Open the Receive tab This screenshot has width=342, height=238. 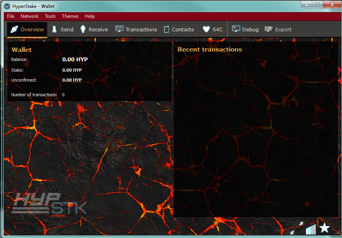pyautogui.click(x=94, y=30)
